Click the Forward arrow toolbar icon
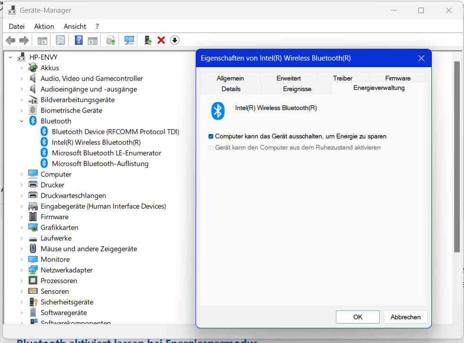The image size is (464, 343). coord(24,40)
